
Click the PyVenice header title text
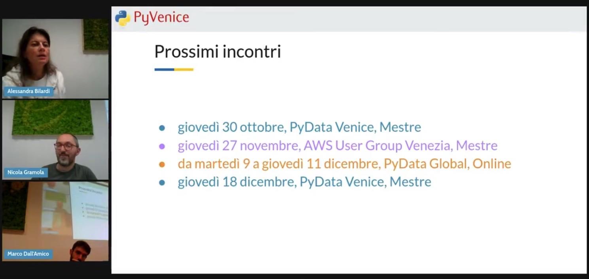click(161, 17)
